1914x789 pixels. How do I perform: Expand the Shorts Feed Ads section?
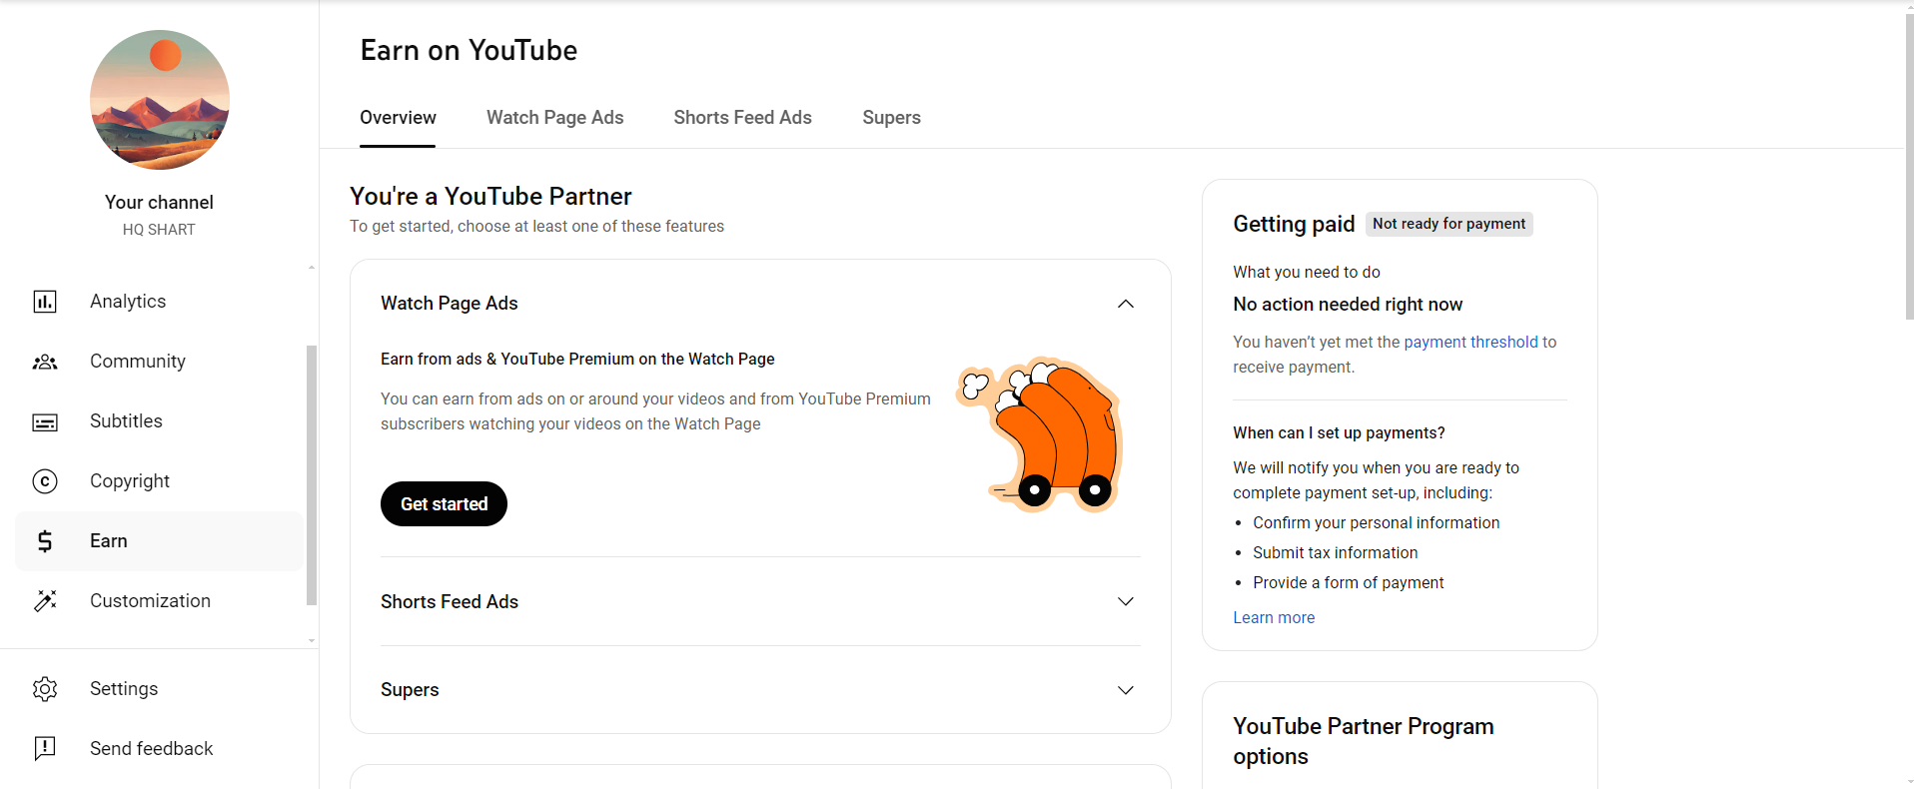point(1125,601)
